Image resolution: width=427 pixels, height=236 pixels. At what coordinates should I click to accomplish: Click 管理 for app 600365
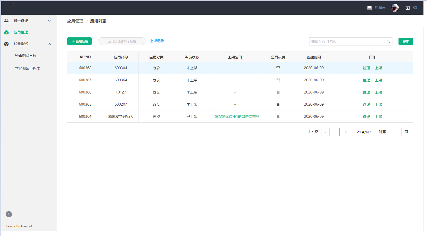coord(366,104)
